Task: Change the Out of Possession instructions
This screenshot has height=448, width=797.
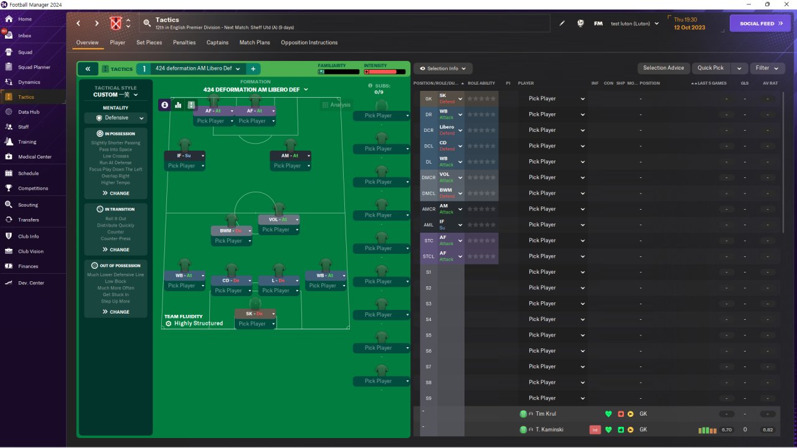Action: [x=116, y=312]
